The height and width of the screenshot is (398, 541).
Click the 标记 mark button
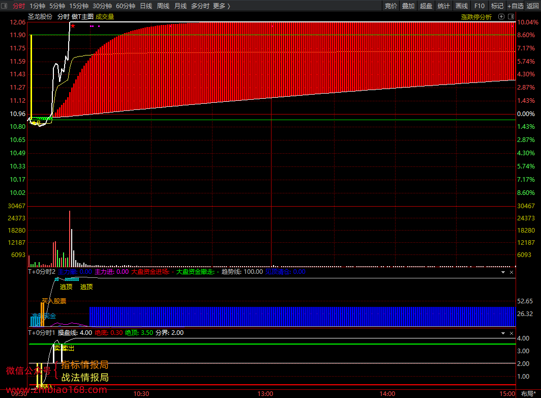497,6
